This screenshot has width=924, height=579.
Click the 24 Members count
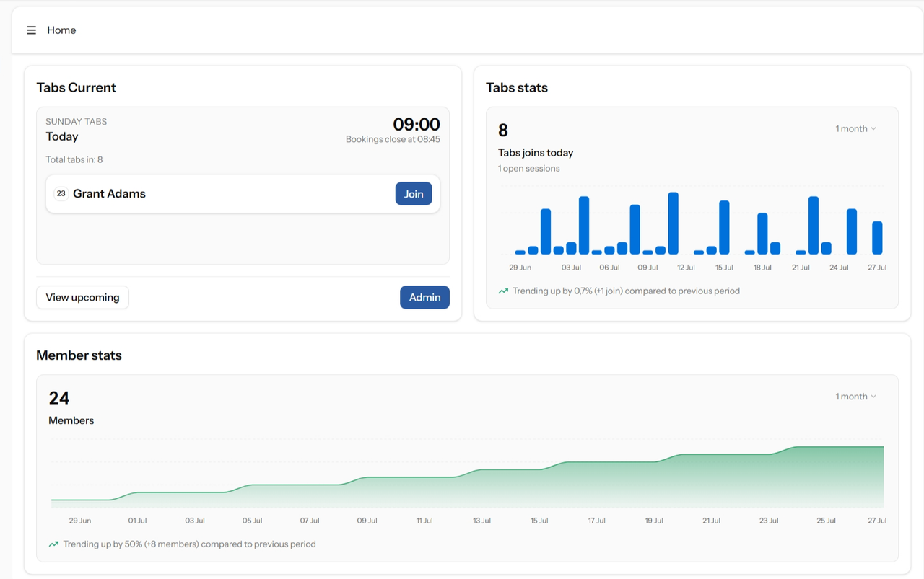(59, 398)
